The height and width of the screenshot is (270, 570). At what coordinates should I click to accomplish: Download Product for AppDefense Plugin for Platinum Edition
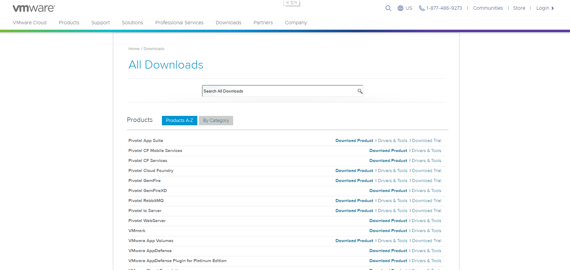pos(388,261)
